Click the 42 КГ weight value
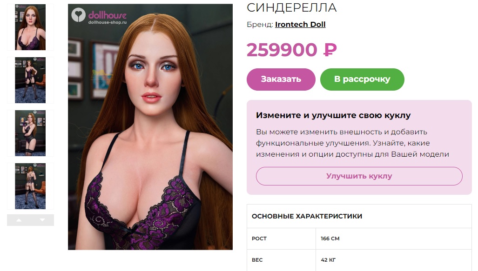478x271 pixels. point(328,260)
